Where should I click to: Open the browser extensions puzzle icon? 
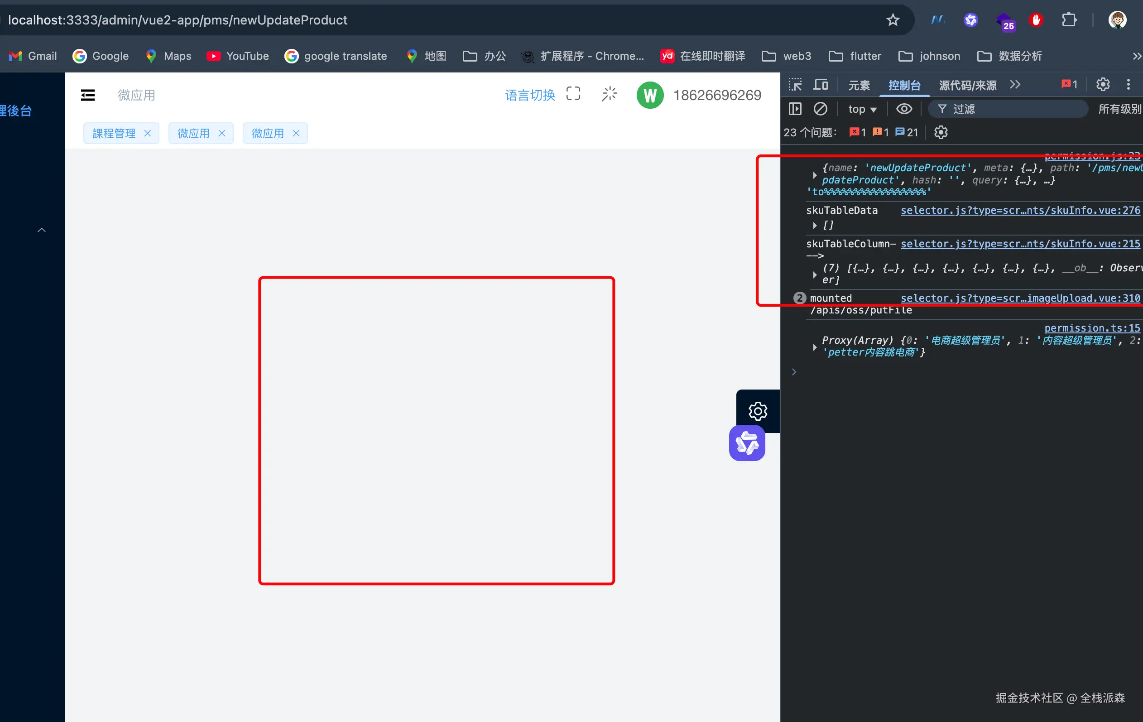[1069, 20]
